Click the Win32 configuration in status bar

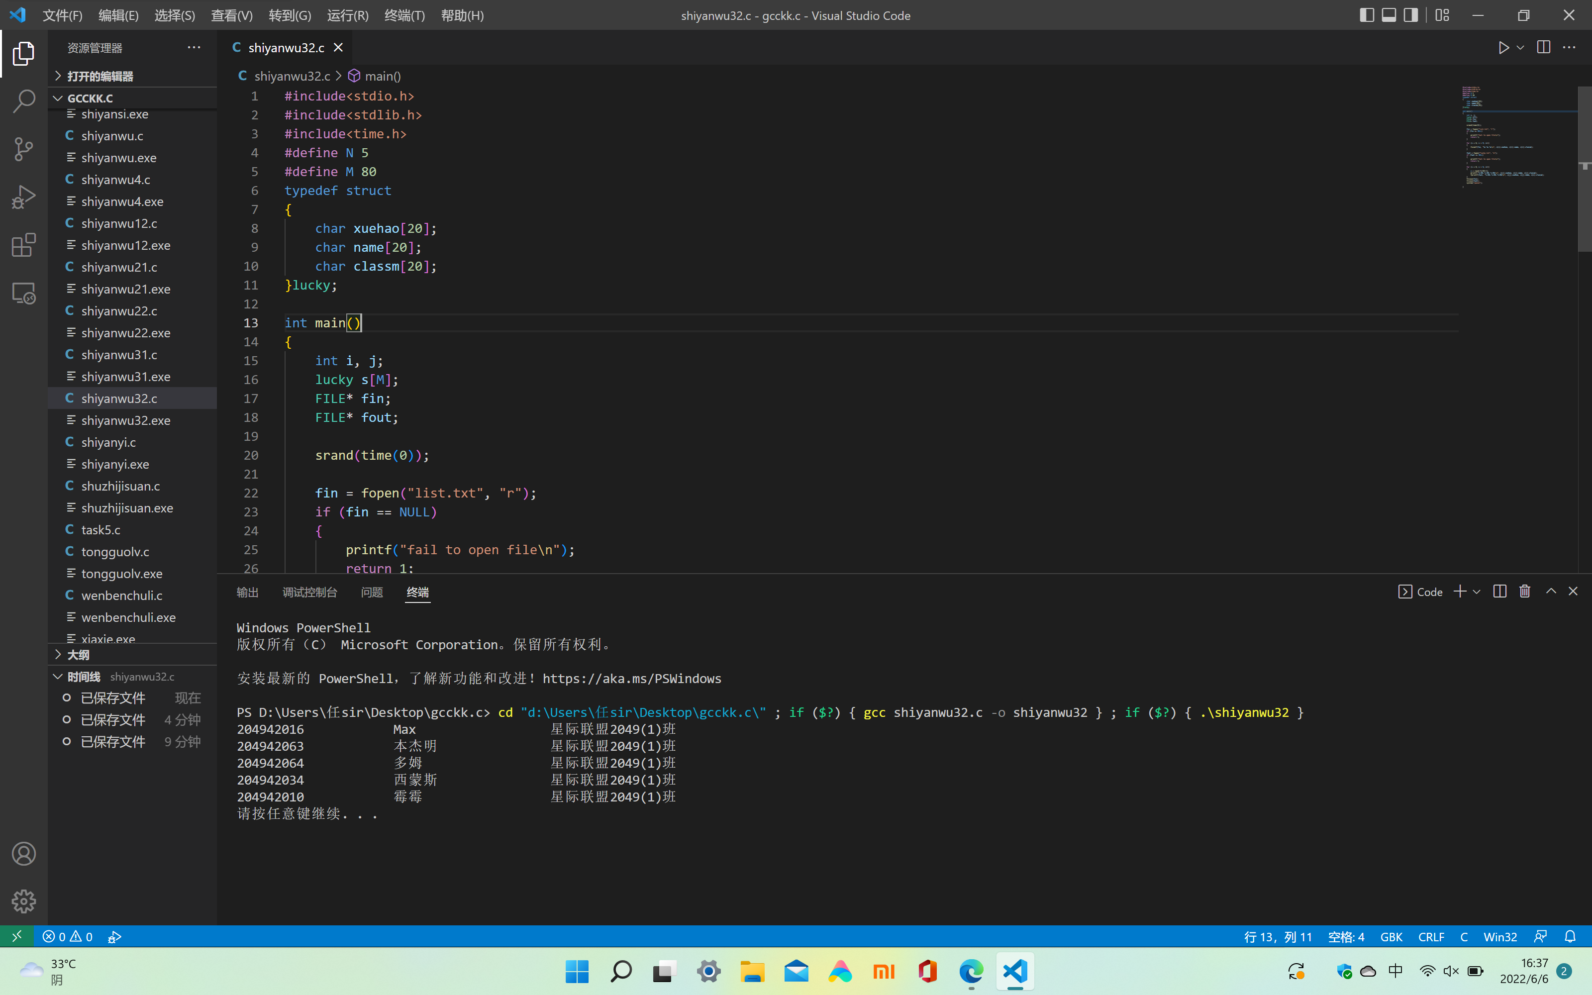click(1500, 936)
